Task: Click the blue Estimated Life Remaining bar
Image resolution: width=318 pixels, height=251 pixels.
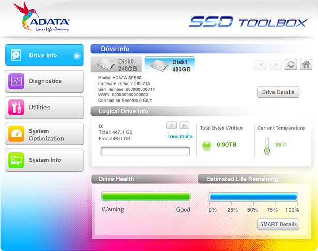Action: tap(253, 196)
